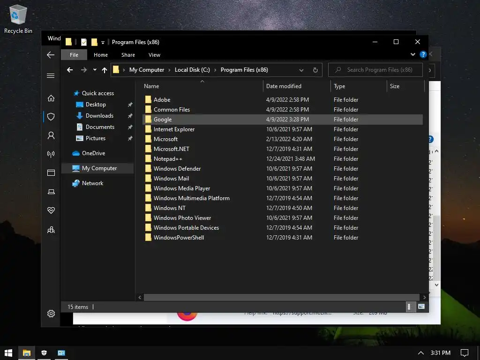
Task: Open Settings gear in Windows Security sidebar
Action: [51, 314]
